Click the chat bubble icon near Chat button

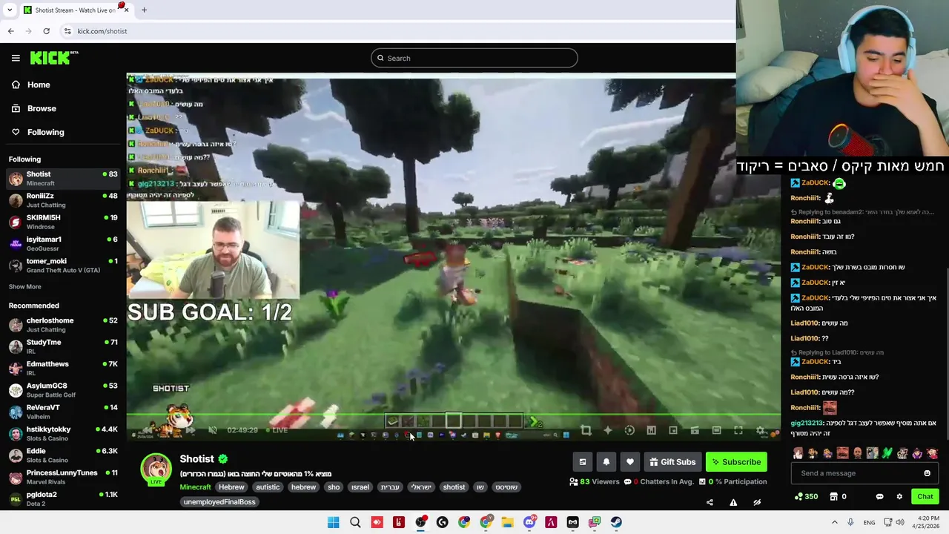click(879, 496)
